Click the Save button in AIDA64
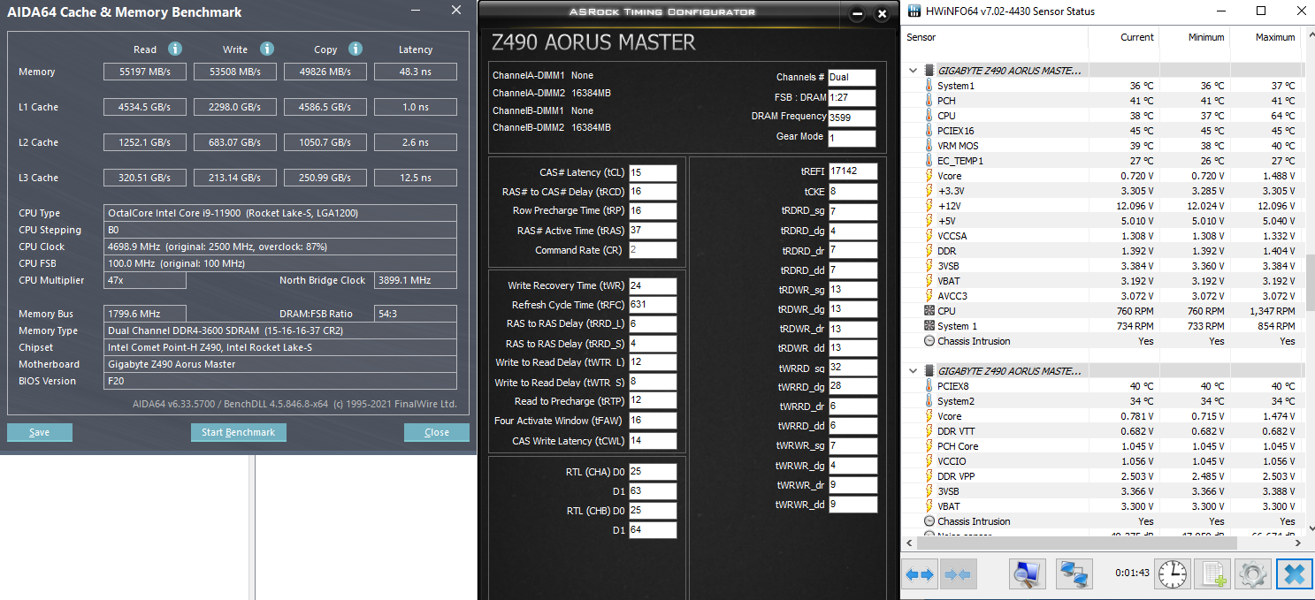Viewport: 1315px width, 600px height. [40, 432]
